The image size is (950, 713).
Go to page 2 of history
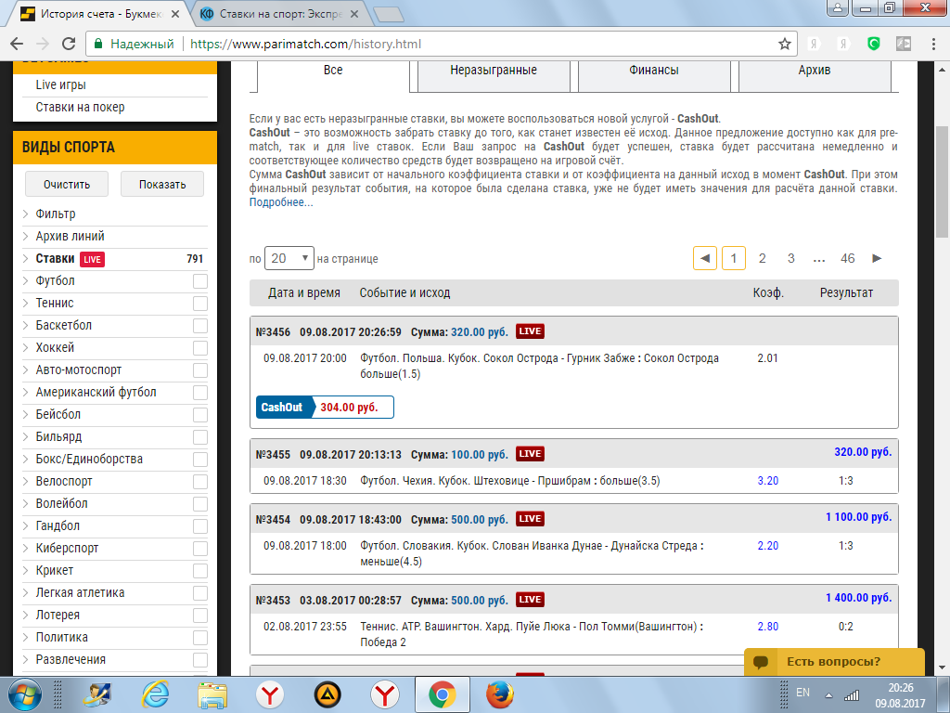click(x=763, y=258)
